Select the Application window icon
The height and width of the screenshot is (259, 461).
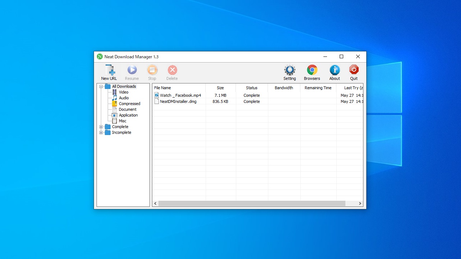(x=115, y=115)
